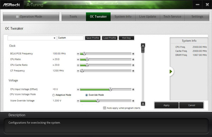Click plus icon for CPU Cache Ratio
The width and height of the screenshot is (212, 137).
pyautogui.click(x=133, y=65)
